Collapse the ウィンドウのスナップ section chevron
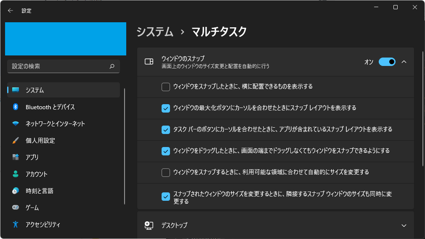The image size is (425, 239). click(x=404, y=62)
